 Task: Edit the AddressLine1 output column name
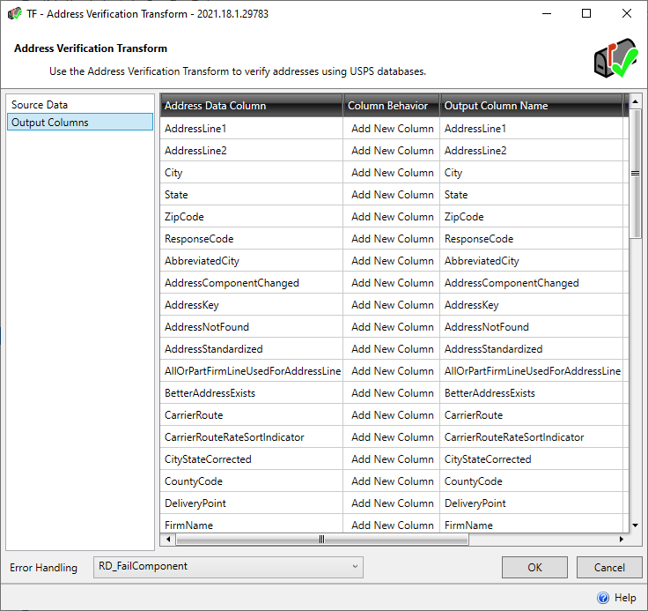click(532, 129)
